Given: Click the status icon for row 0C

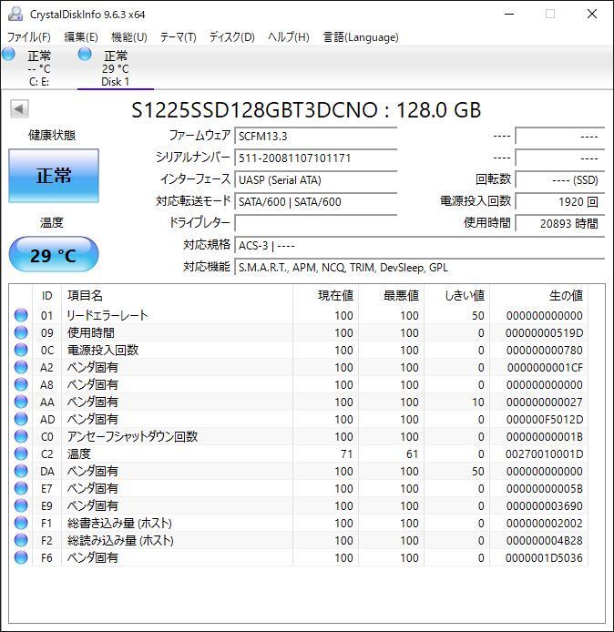Looking at the screenshot, I should tap(21, 350).
